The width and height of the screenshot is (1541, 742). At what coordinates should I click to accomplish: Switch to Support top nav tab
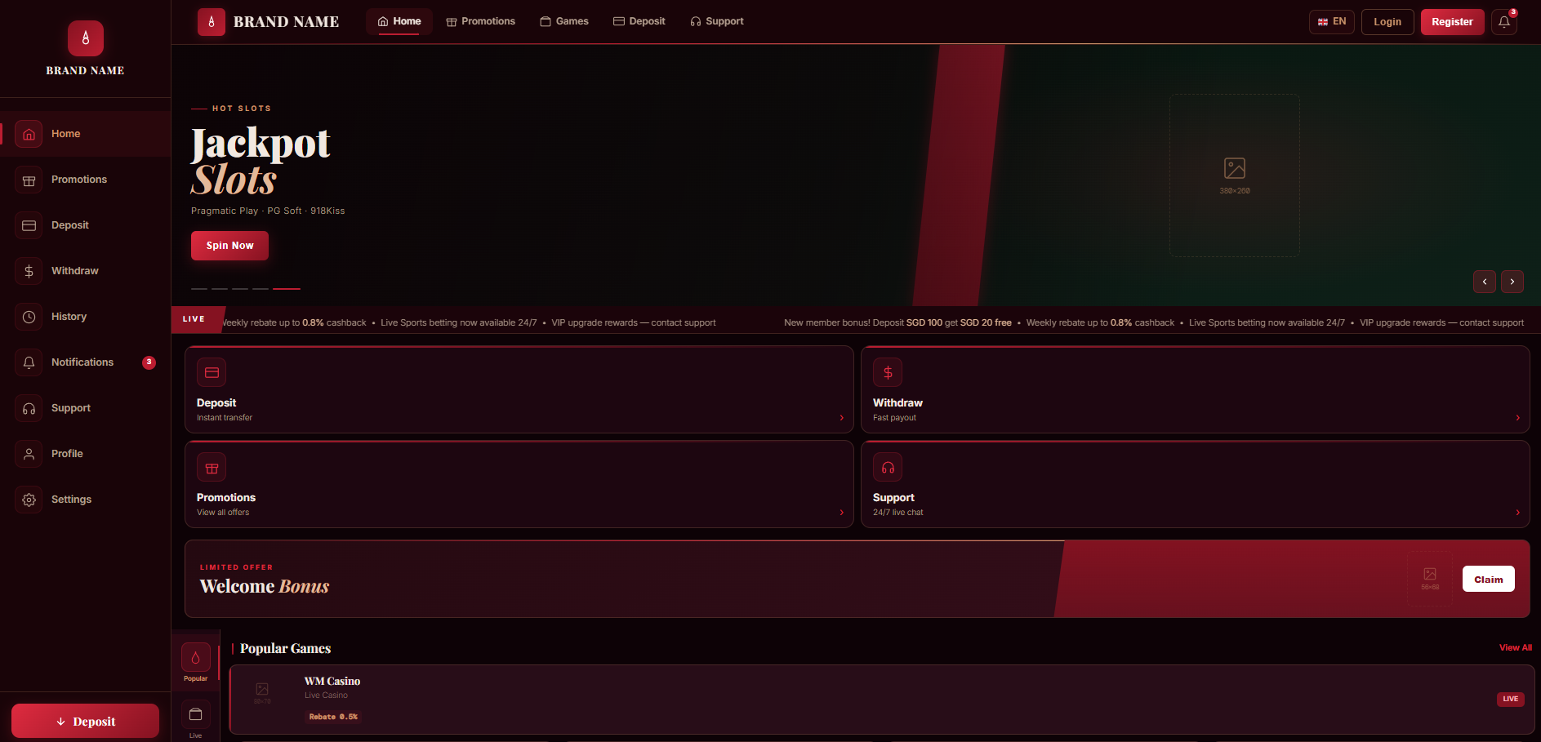(717, 21)
